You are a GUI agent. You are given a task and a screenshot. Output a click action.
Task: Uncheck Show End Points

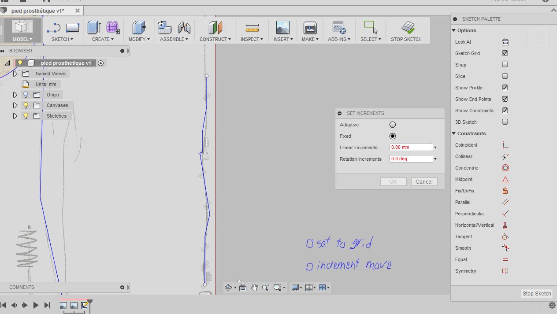tap(504, 99)
